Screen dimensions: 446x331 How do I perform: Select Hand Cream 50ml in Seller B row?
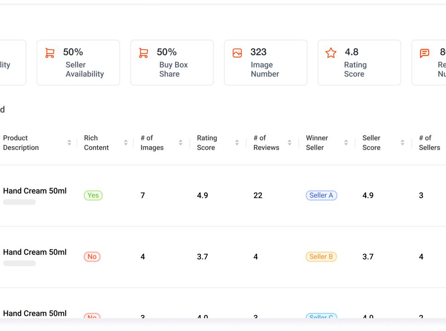tap(34, 252)
